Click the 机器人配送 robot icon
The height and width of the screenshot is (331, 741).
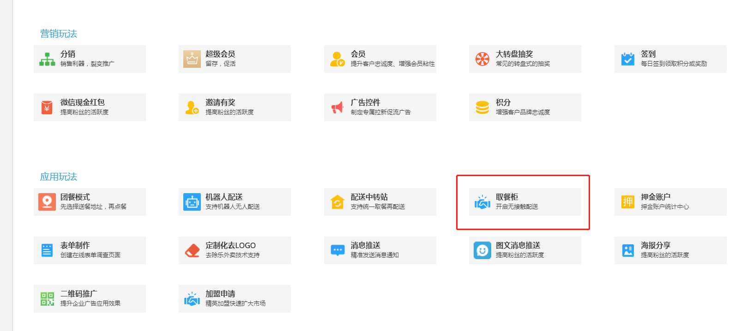[x=192, y=202]
